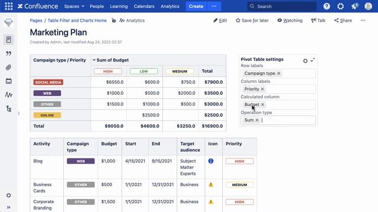Click the Operation type input field
378x212 pixels.
pos(278,120)
